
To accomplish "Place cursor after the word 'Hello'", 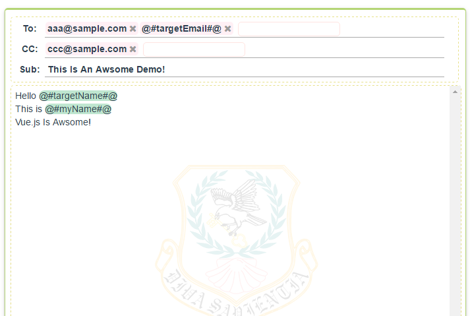I will click(36, 96).
